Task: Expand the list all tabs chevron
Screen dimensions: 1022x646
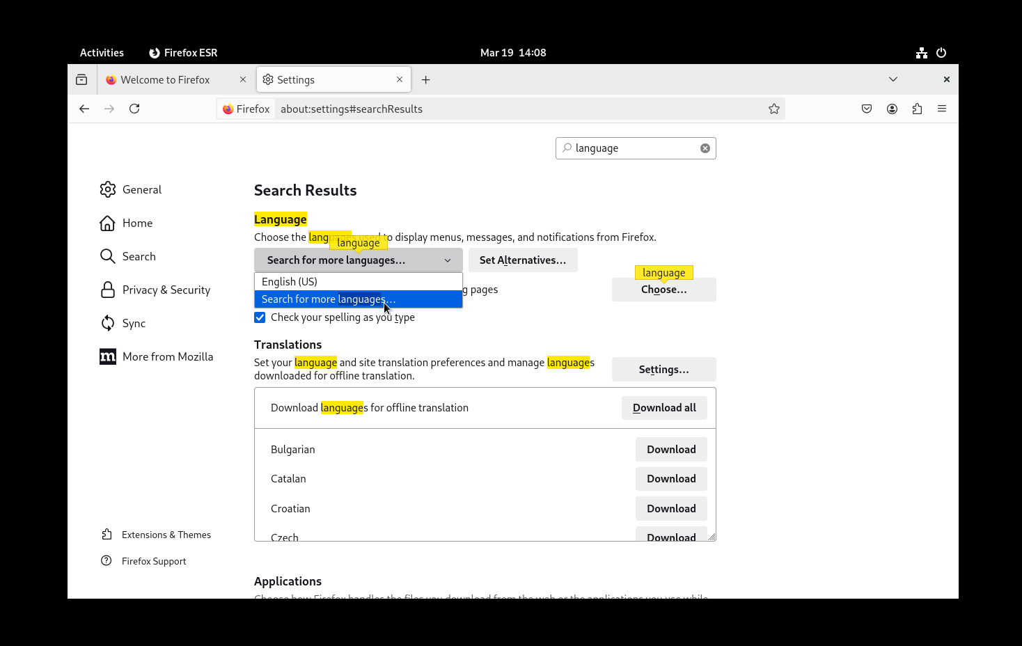Action: [x=893, y=79]
